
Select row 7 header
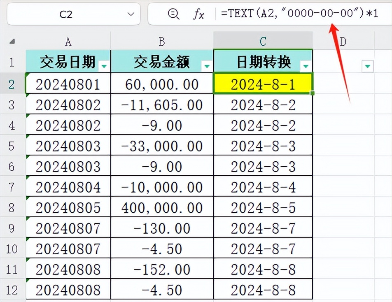pyautogui.click(x=12, y=186)
